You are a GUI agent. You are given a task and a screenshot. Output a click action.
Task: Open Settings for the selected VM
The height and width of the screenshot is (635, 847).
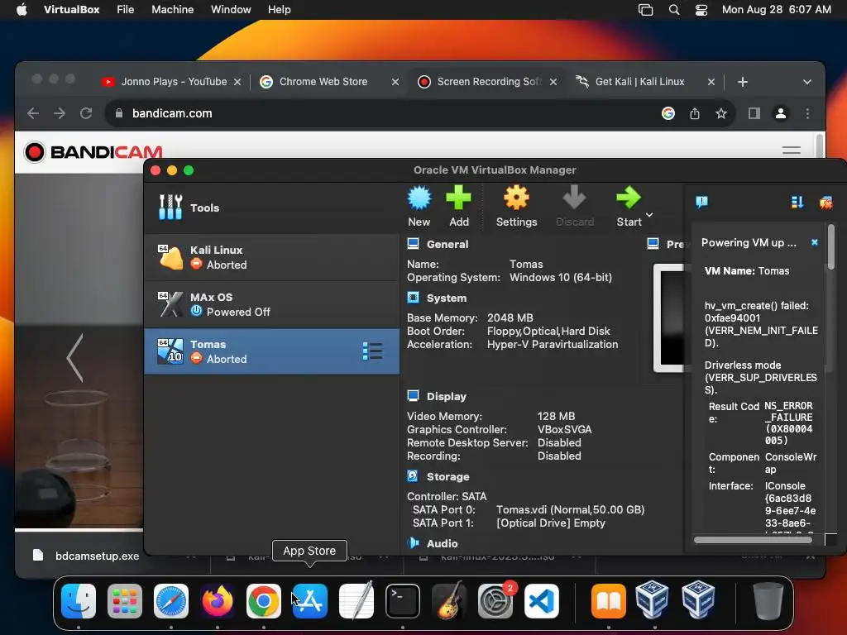click(516, 207)
